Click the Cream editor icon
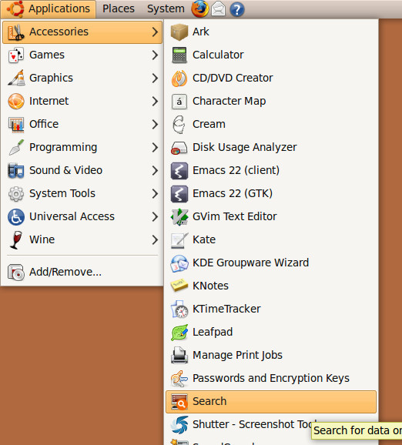 [x=179, y=124]
